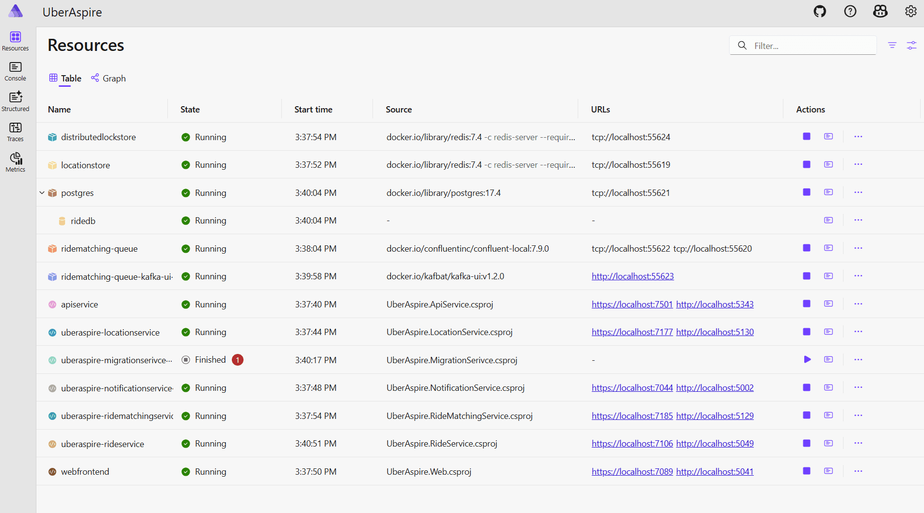Image resolution: width=924 pixels, height=513 pixels.
Task: Open more actions for ridedb
Action: 858,220
